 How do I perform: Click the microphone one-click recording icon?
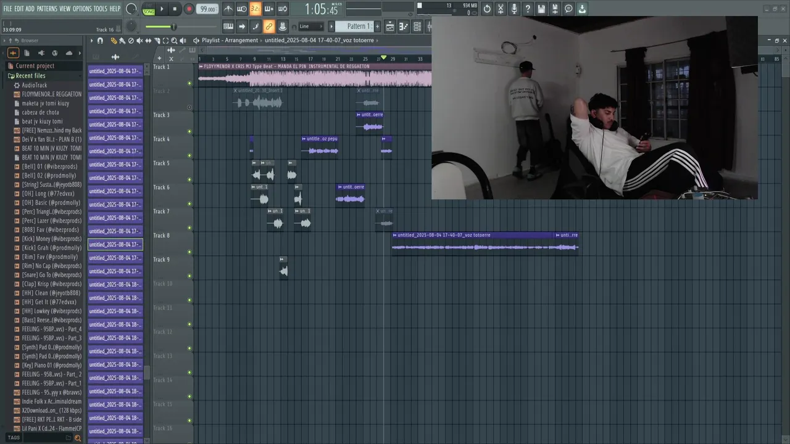pyautogui.click(x=514, y=9)
